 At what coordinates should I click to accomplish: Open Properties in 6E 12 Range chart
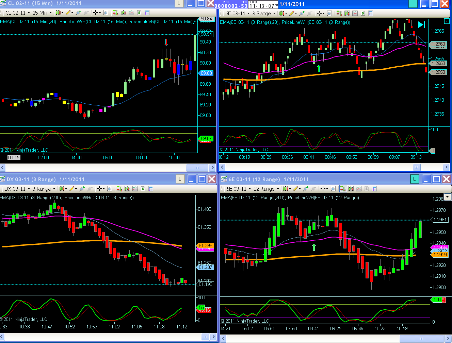374,189
